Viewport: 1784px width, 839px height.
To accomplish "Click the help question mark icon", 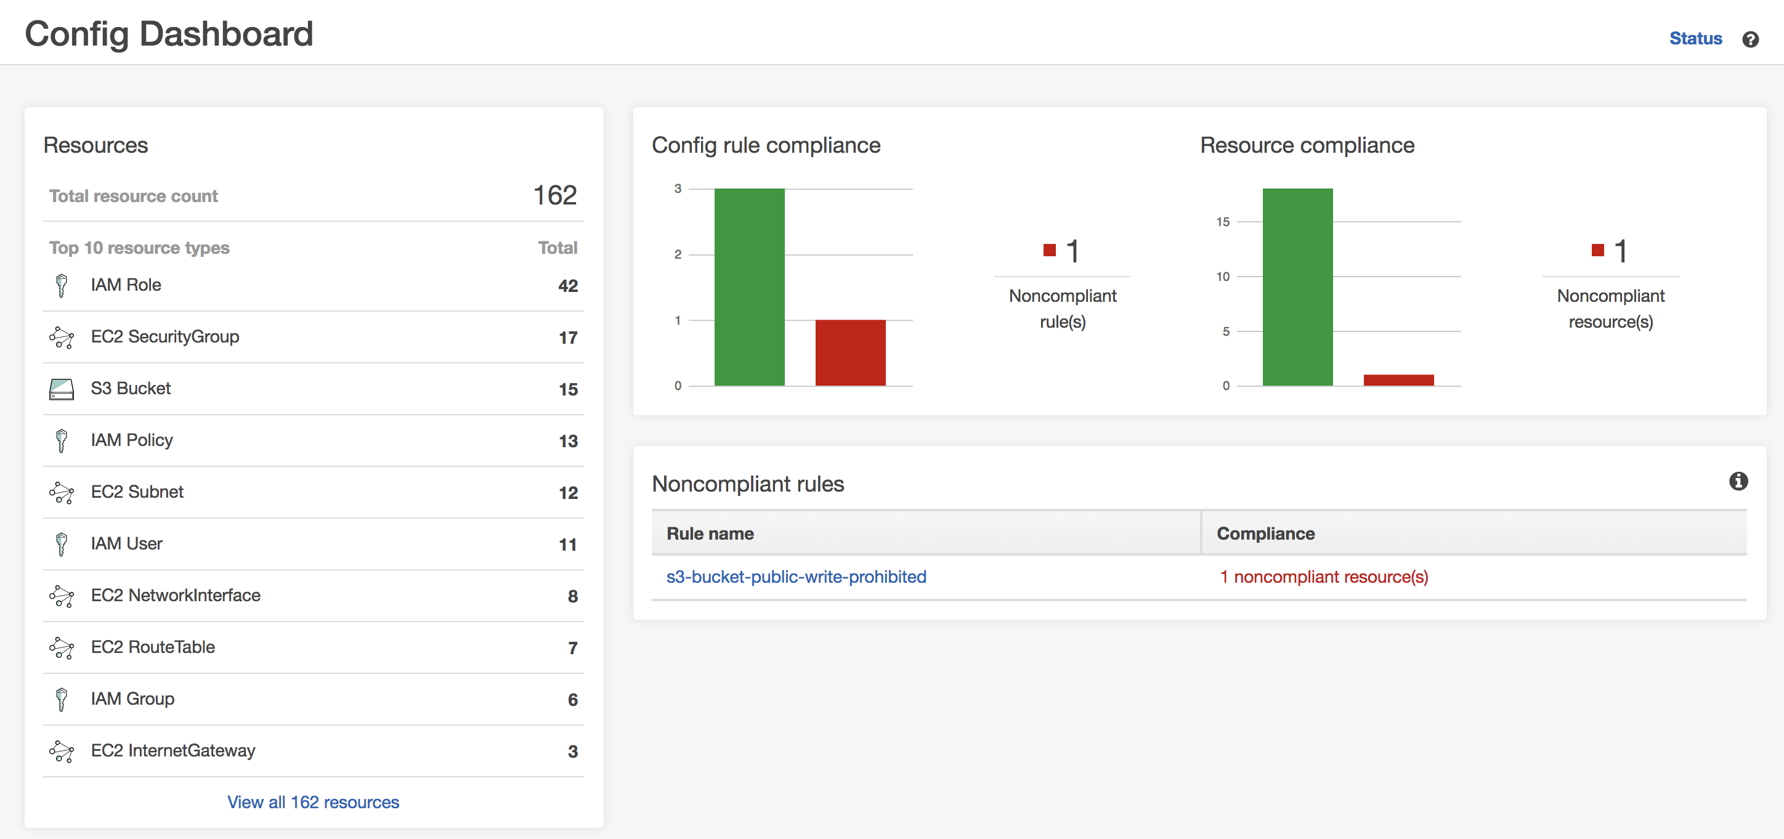I will [1750, 39].
